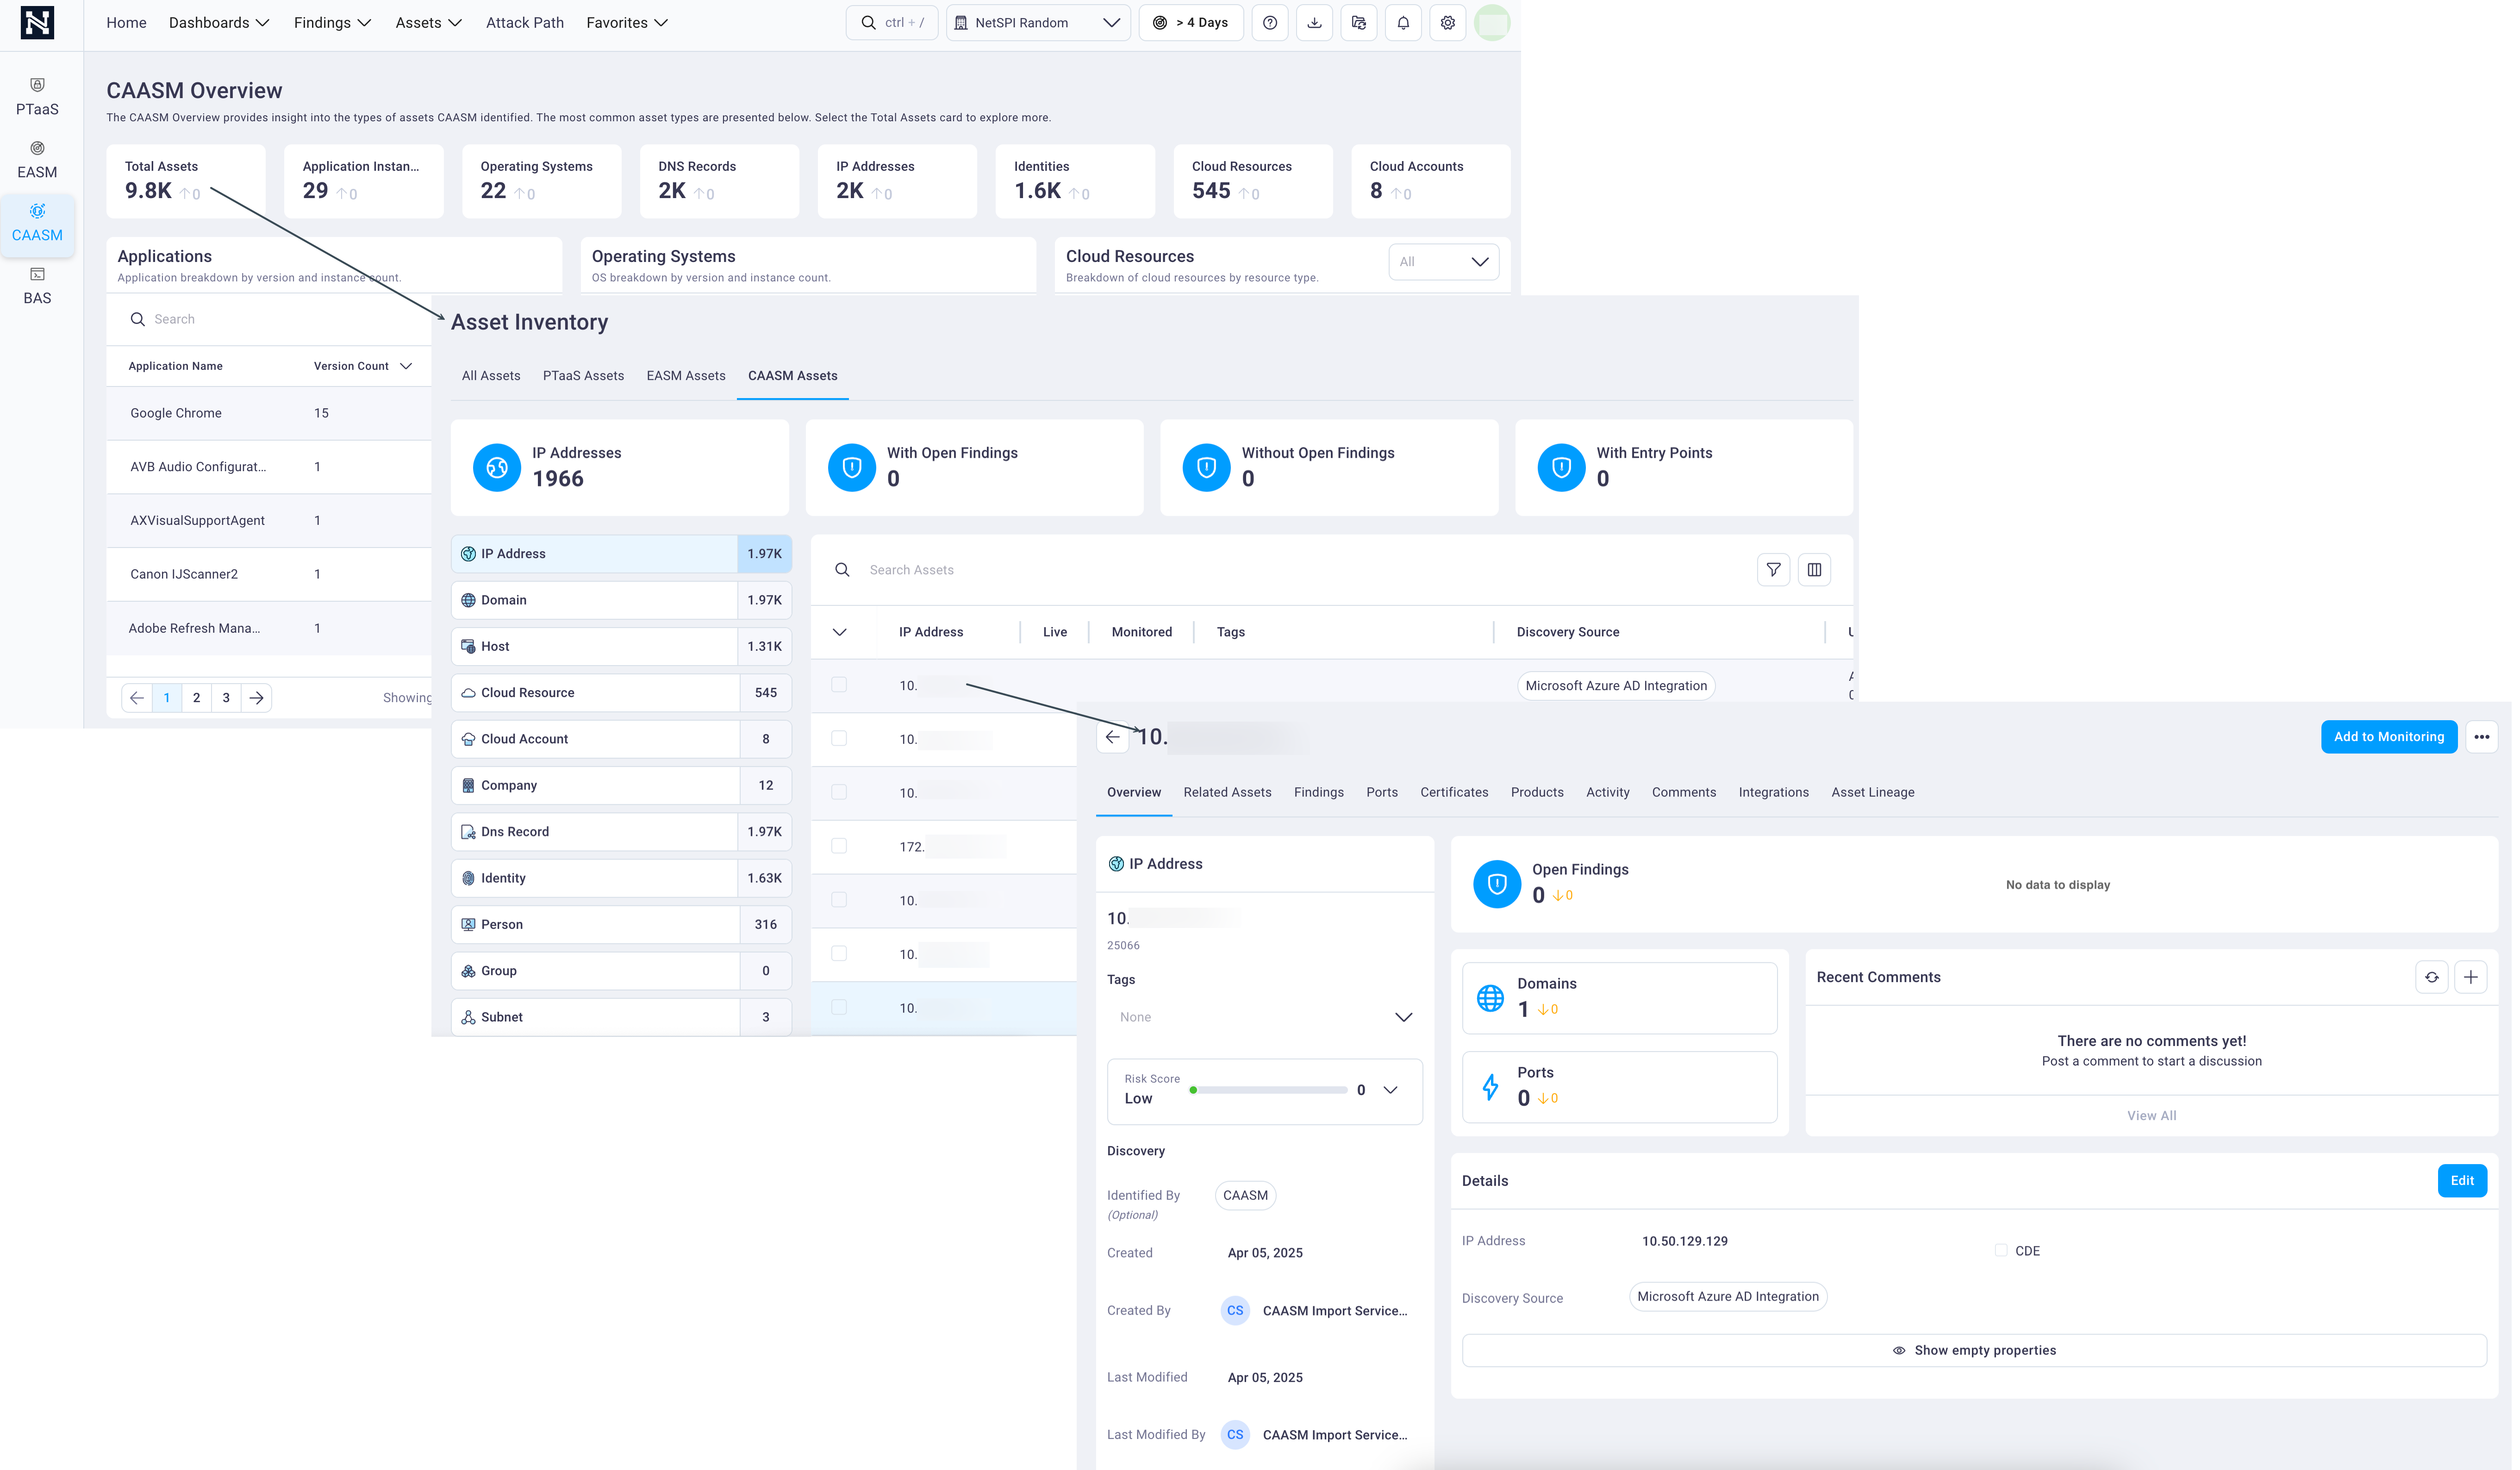This screenshot has width=2520, height=1470.
Task: Refresh Recent Comments
Action: [x=2431, y=977]
